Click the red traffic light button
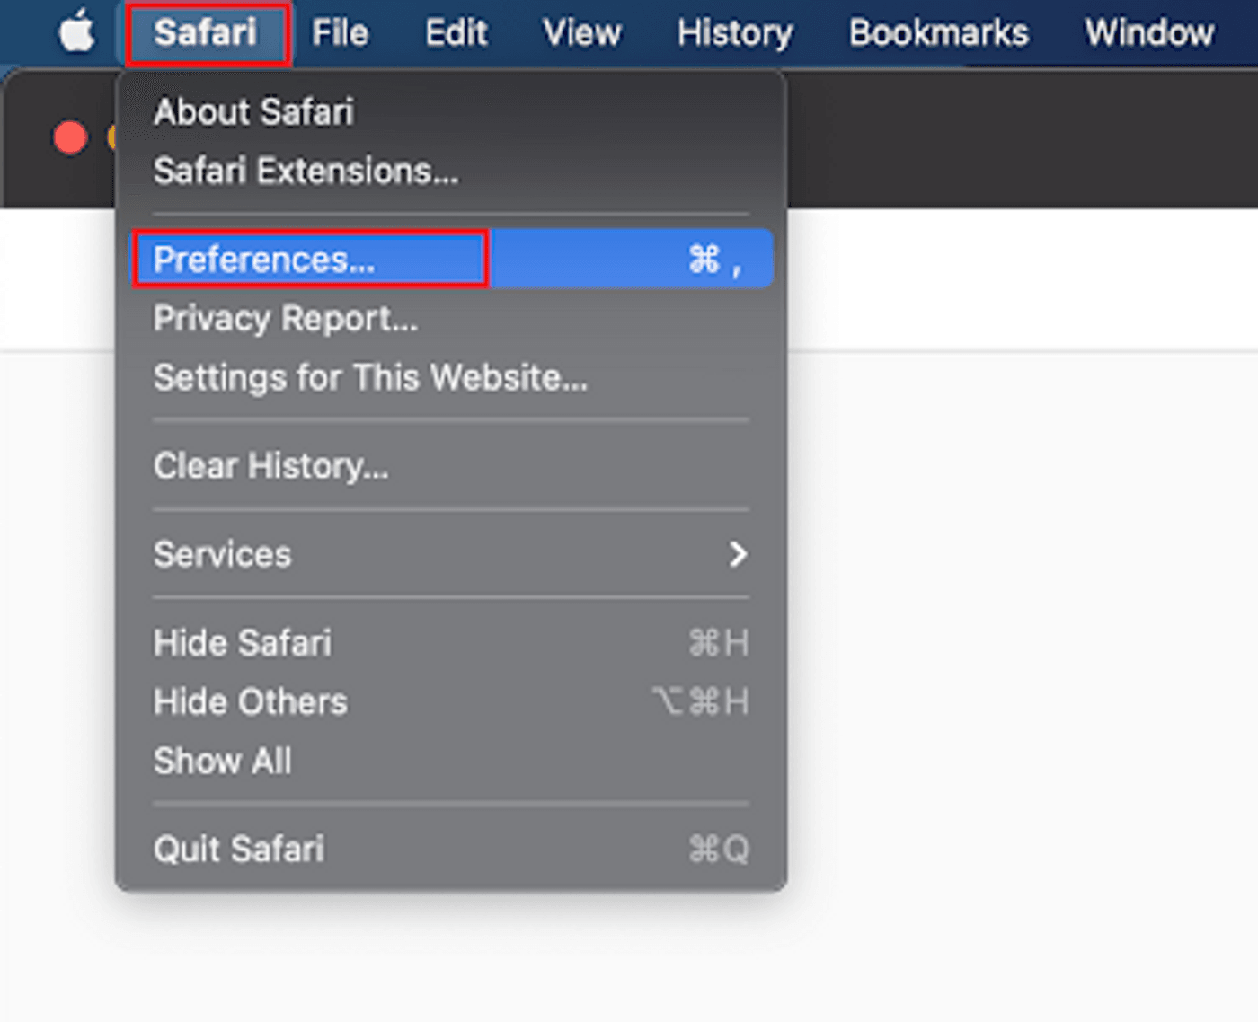 point(69,137)
